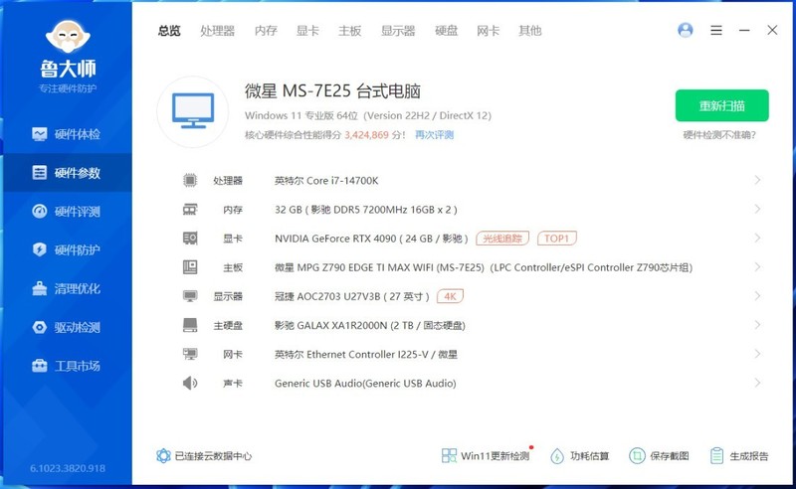Expand the 显卡 row chevron

pyautogui.click(x=757, y=238)
